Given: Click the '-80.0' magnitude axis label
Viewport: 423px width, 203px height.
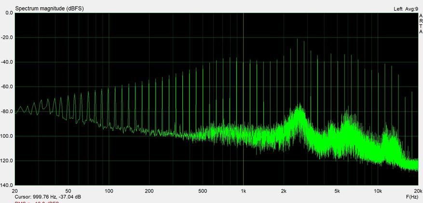Looking at the screenshot, I should click(8, 112).
